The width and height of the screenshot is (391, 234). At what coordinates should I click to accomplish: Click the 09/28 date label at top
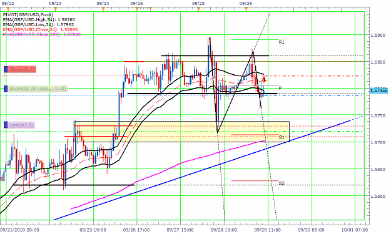[198, 3]
